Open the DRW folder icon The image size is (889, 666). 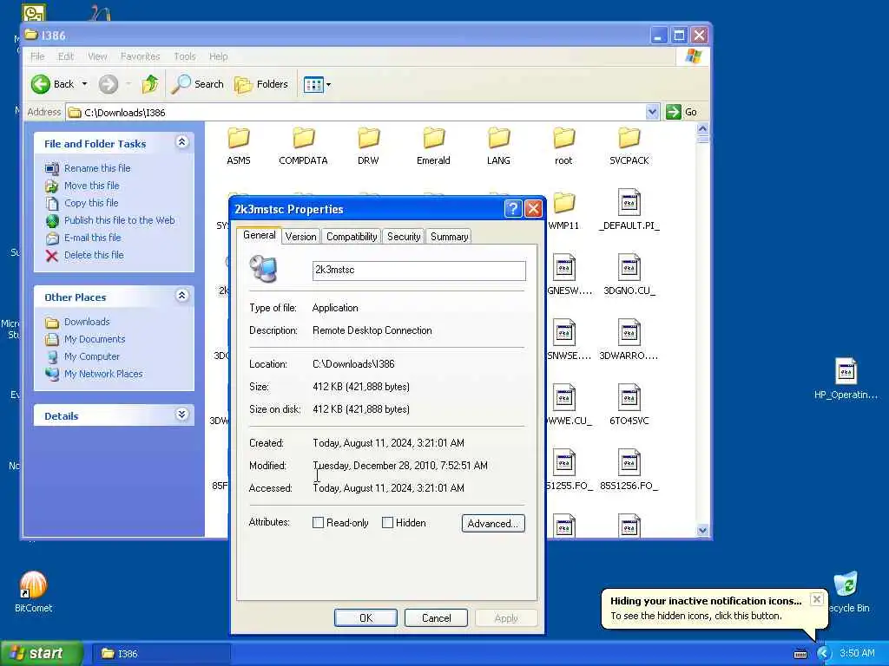click(368, 139)
